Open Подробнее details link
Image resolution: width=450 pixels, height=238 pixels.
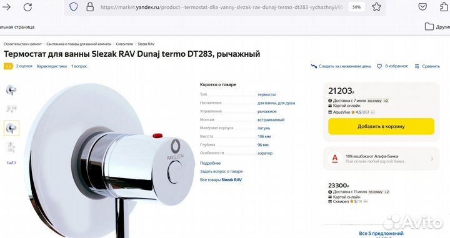[x=211, y=163]
